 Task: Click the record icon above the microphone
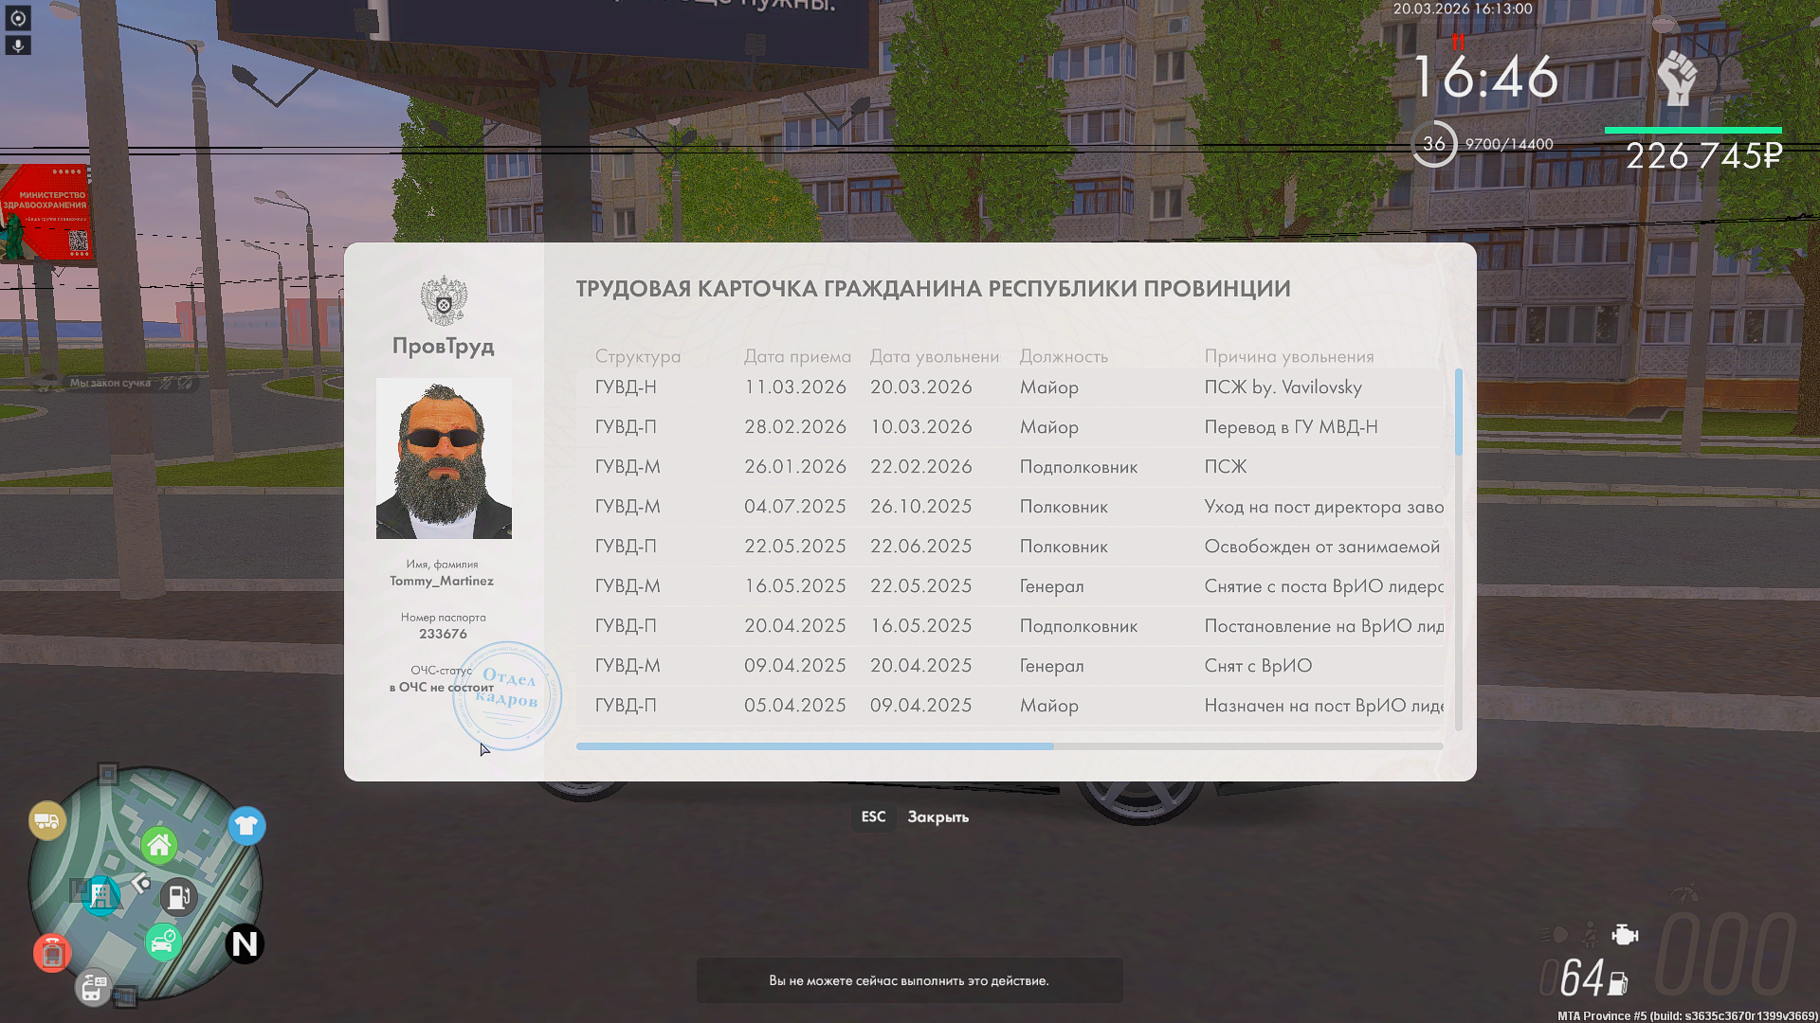[17, 18]
